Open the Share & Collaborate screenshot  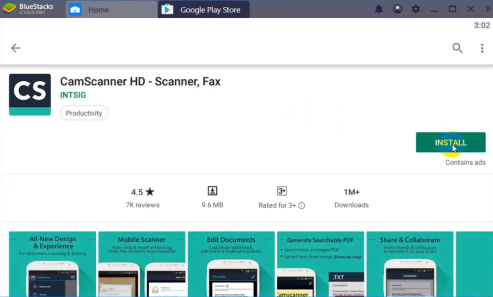click(x=410, y=264)
